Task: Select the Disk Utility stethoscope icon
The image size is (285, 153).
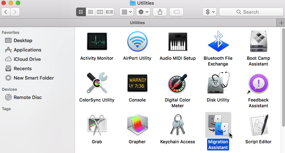Action: point(218,83)
